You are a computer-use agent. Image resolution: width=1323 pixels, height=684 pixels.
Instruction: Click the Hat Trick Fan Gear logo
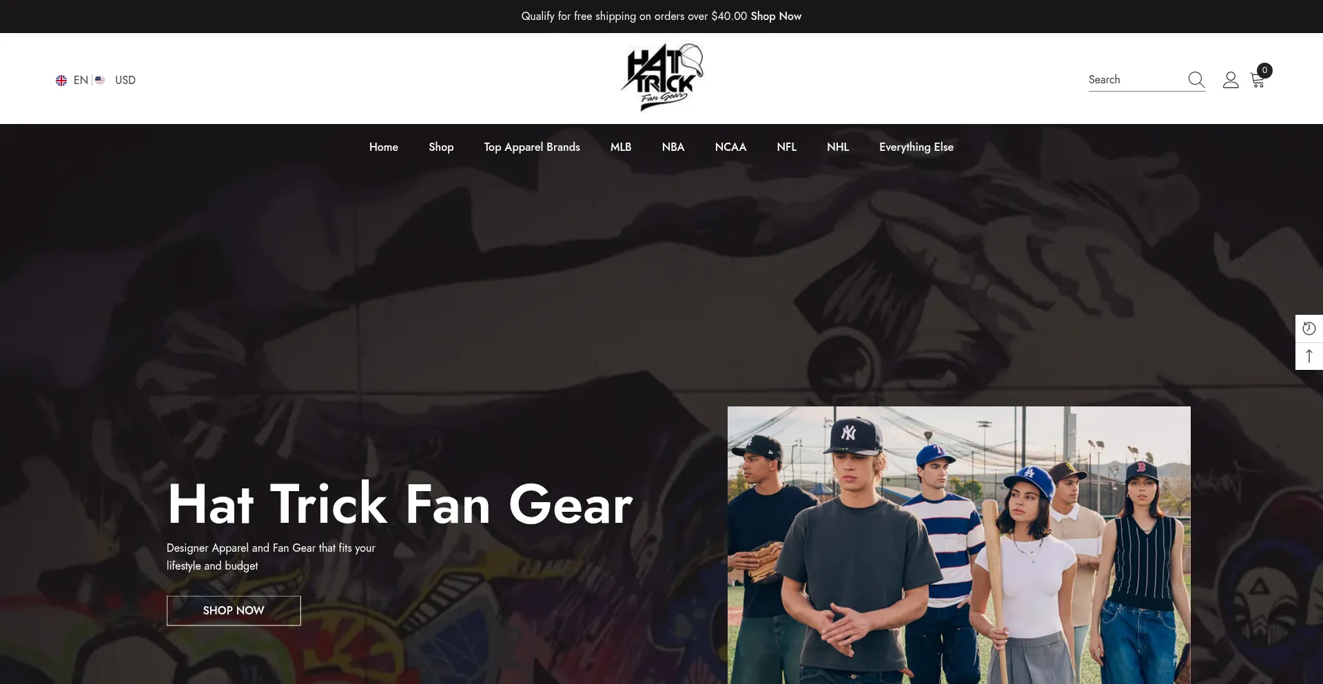tap(661, 78)
